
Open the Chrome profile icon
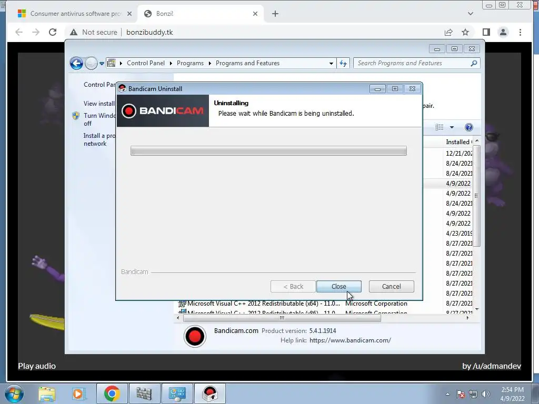coord(503,32)
